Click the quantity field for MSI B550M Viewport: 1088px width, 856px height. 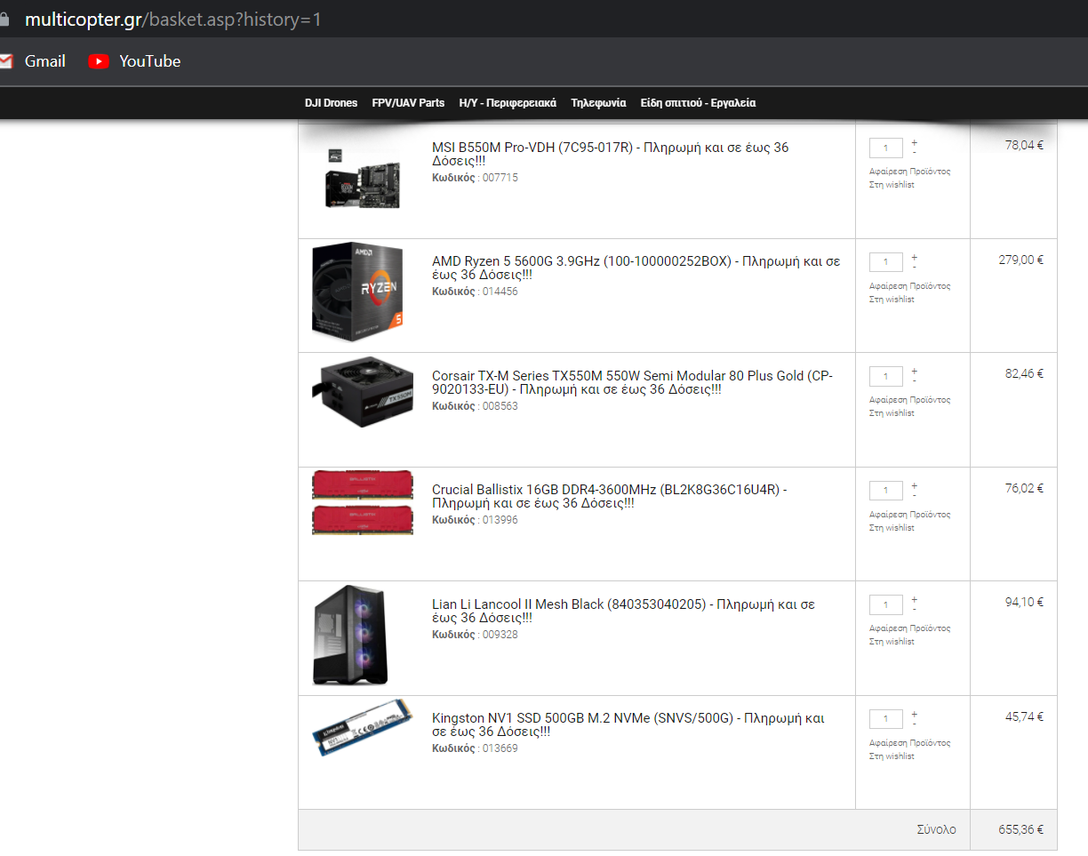[x=886, y=148]
